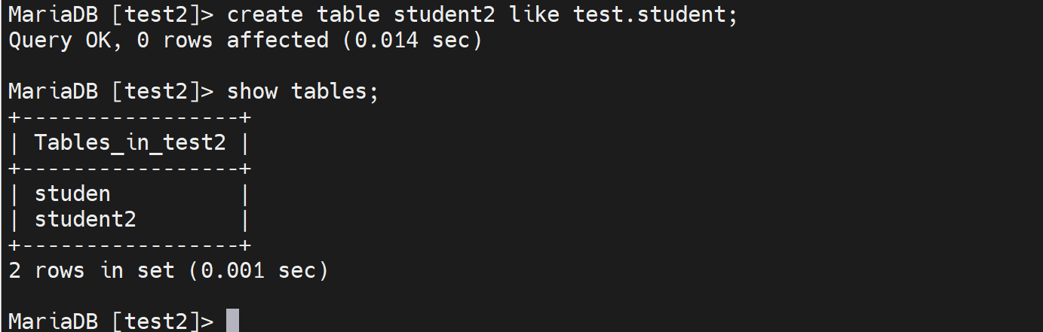Click the 'show tables;' command text
Viewport: 1043px width, 332px height.
(303, 91)
